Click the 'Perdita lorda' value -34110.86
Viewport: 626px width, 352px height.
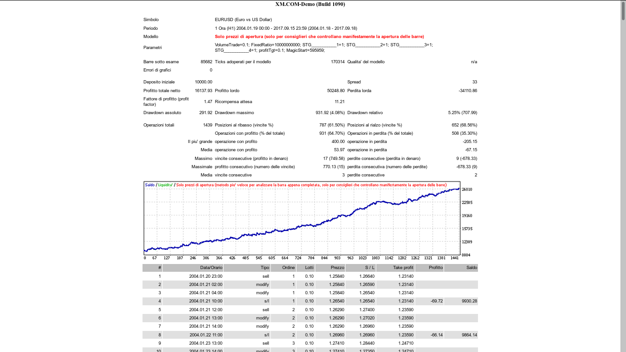point(468,91)
